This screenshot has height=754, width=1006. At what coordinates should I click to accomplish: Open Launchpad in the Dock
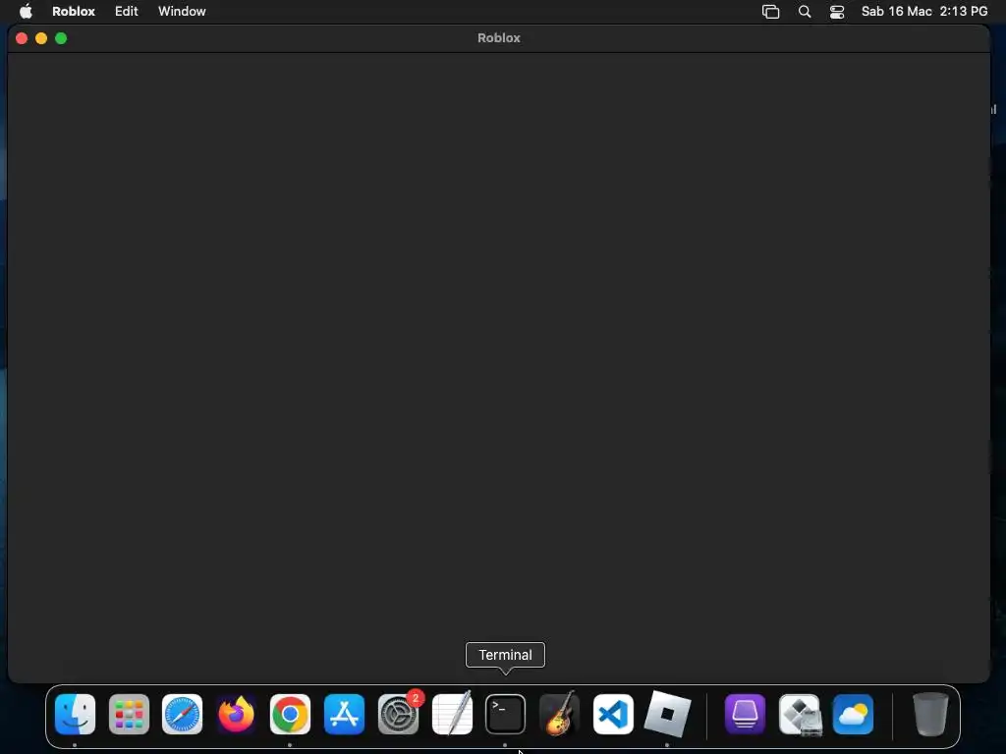click(x=129, y=715)
